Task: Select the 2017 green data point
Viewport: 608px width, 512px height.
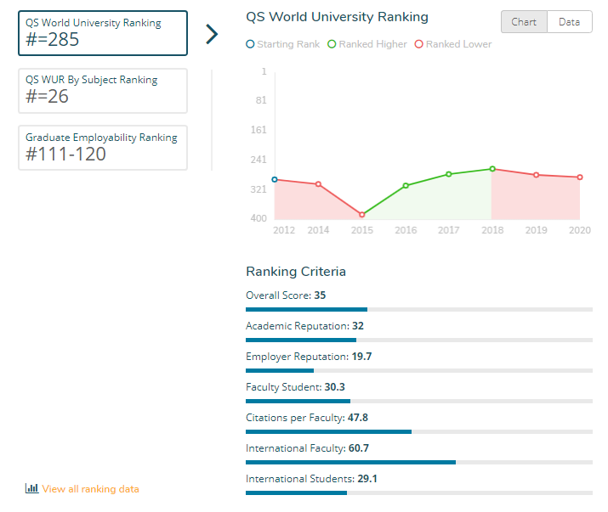Action: click(449, 174)
